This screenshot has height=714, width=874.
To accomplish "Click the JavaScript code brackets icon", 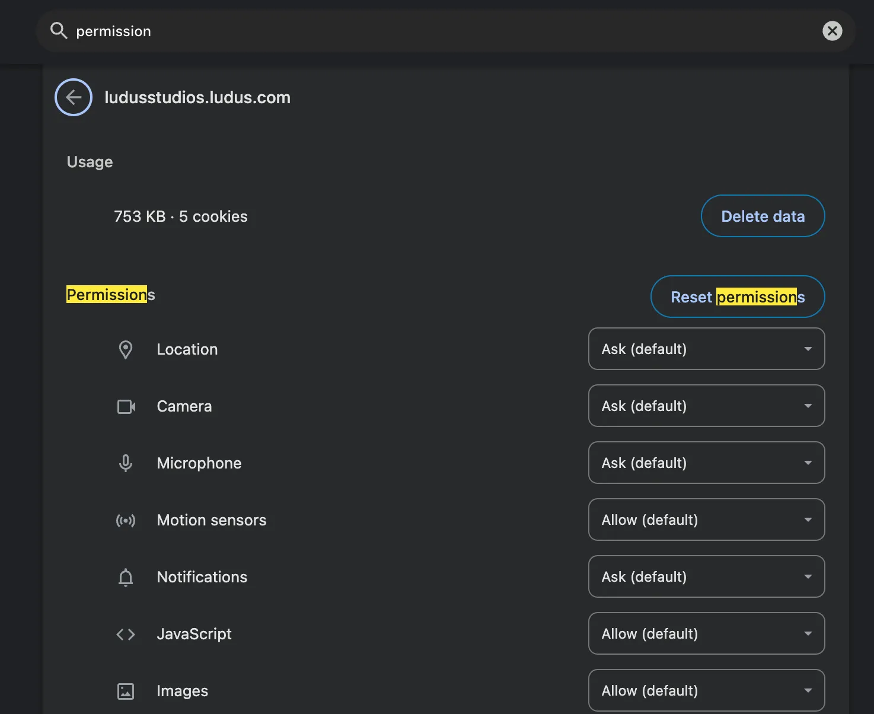I will click(x=126, y=634).
